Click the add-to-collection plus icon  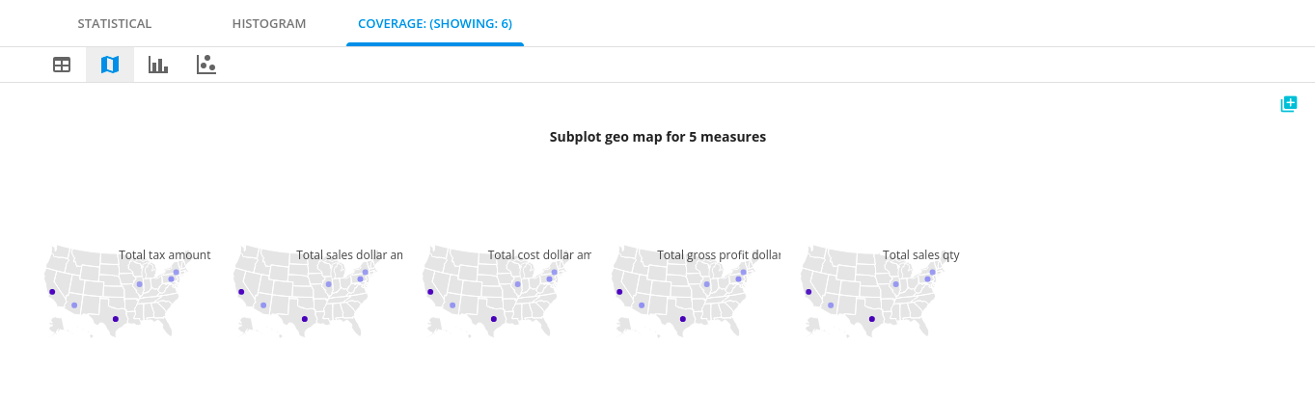click(x=1289, y=104)
